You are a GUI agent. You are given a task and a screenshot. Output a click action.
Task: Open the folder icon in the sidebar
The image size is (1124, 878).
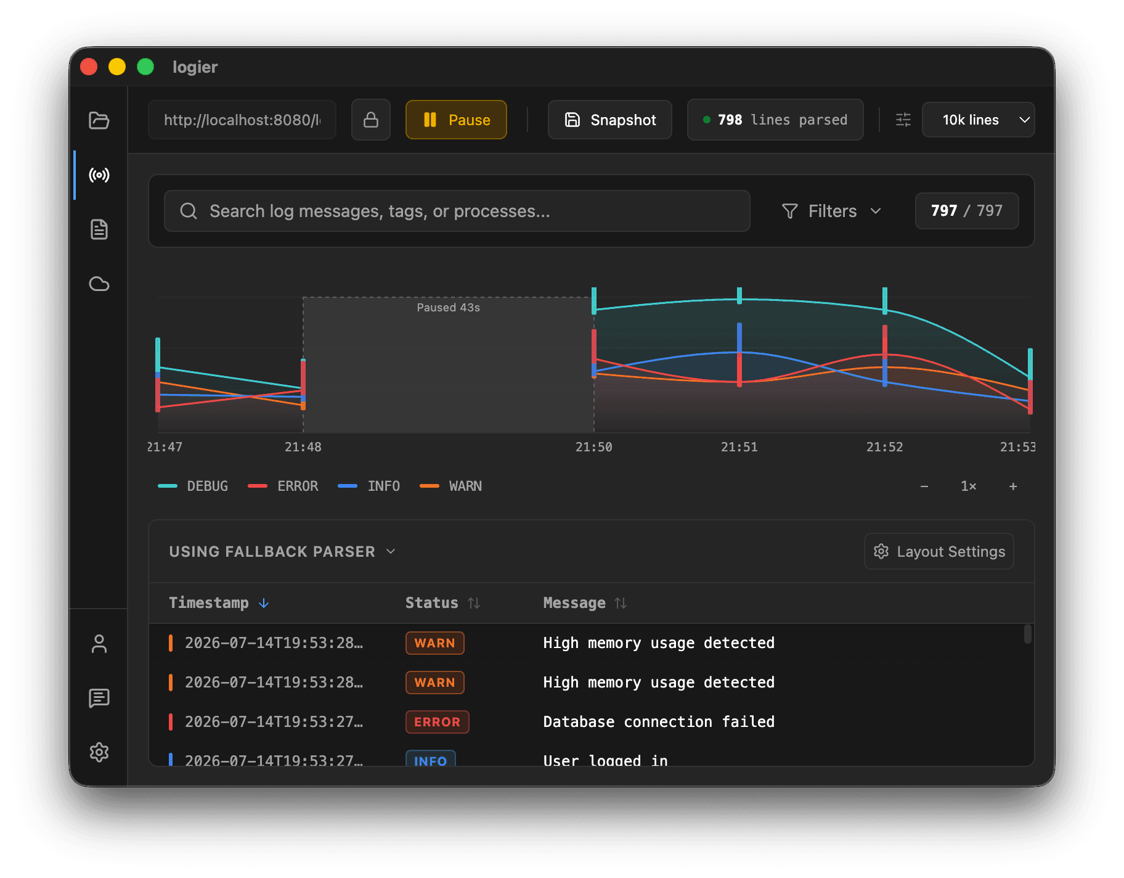point(99,120)
